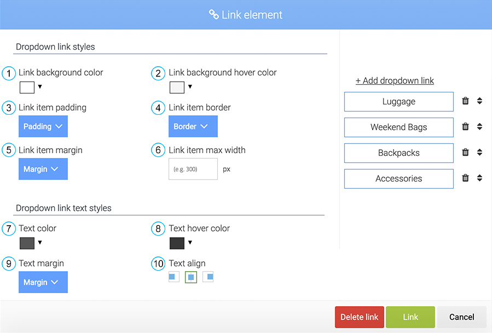
Task: Delete the Weekend Bags dropdown link
Action: point(465,127)
